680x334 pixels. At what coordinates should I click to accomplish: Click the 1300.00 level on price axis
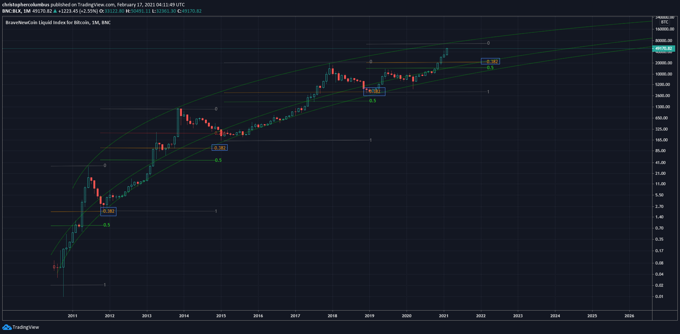pos(663,107)
